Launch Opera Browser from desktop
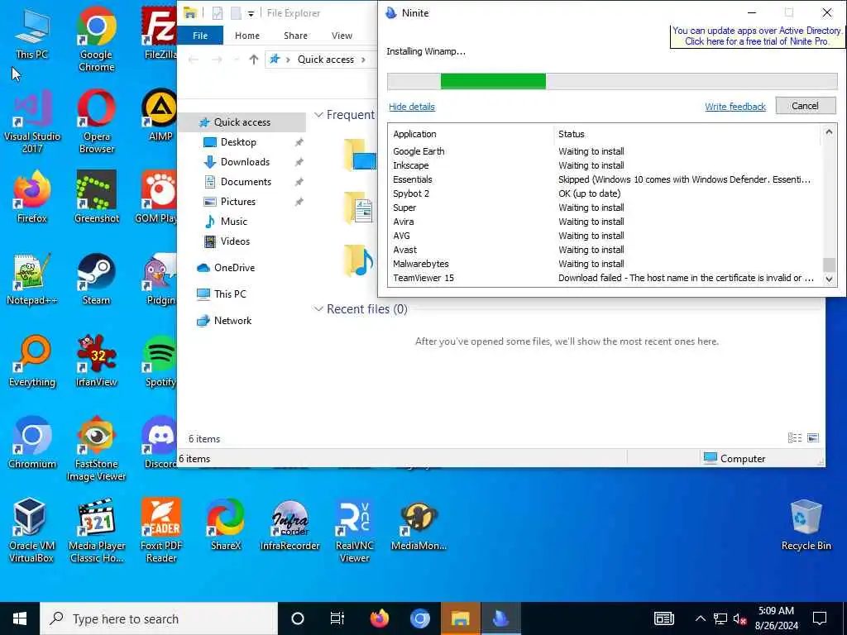 [x=97, y=122]
